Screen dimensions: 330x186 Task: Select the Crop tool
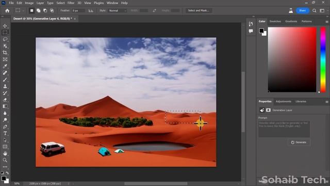pos(5,53)
